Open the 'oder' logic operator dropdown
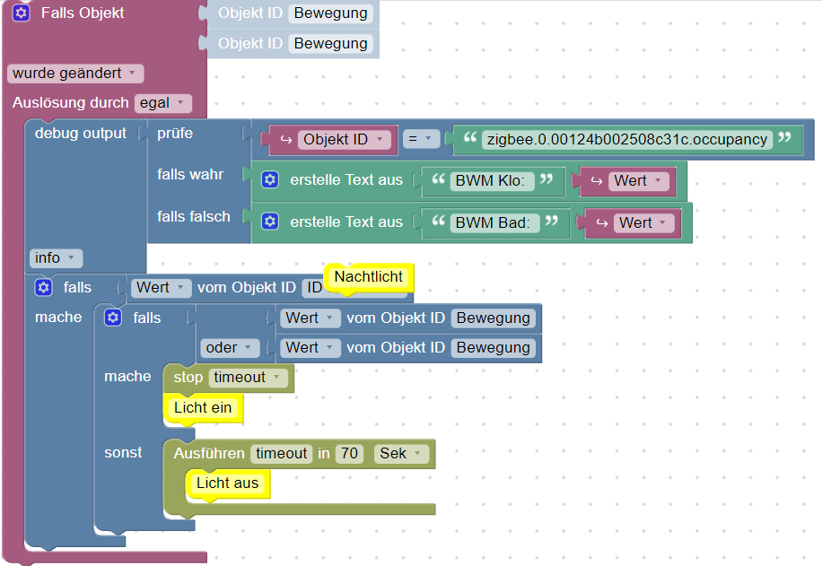 tap(229, 347)
